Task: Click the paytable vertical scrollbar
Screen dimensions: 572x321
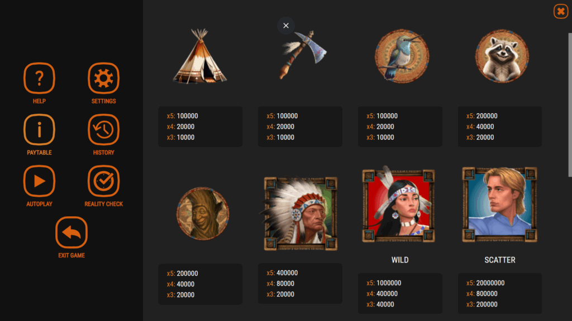Action: pos(570,105)
